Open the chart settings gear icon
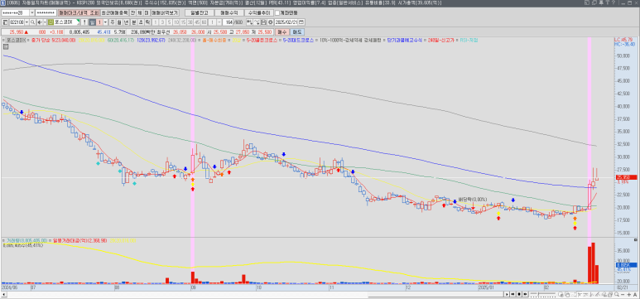 click(x=271, y=22)
